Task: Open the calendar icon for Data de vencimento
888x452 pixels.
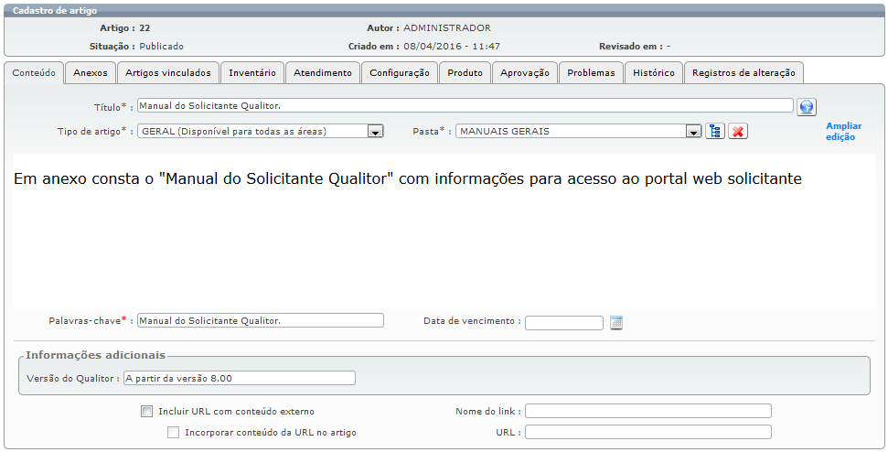Action: 616,323
